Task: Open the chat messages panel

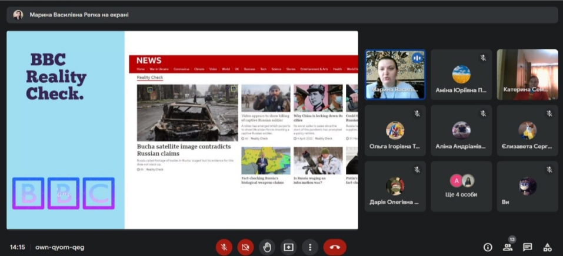Action: pos(528,247)
